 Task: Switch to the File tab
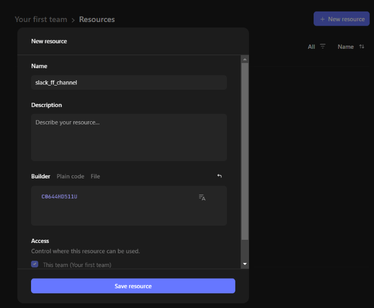[95, 176]
